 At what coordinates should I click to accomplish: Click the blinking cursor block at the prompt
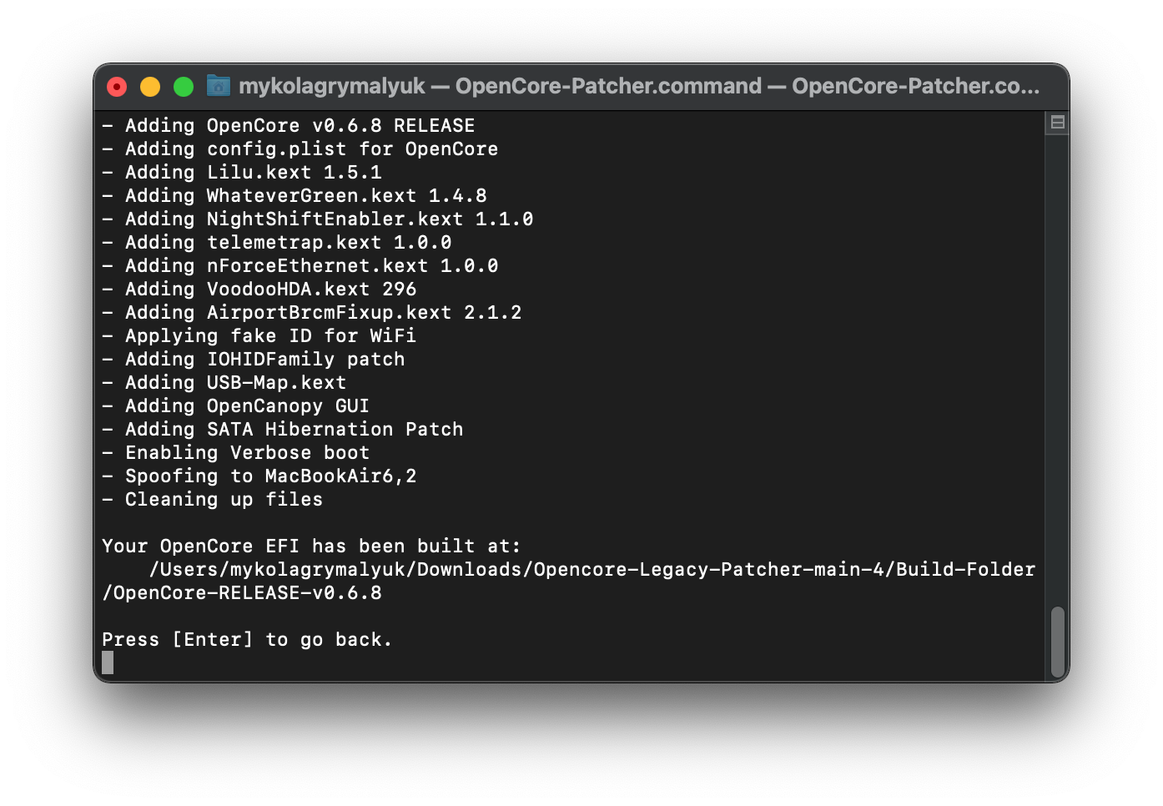pos(108,662)
